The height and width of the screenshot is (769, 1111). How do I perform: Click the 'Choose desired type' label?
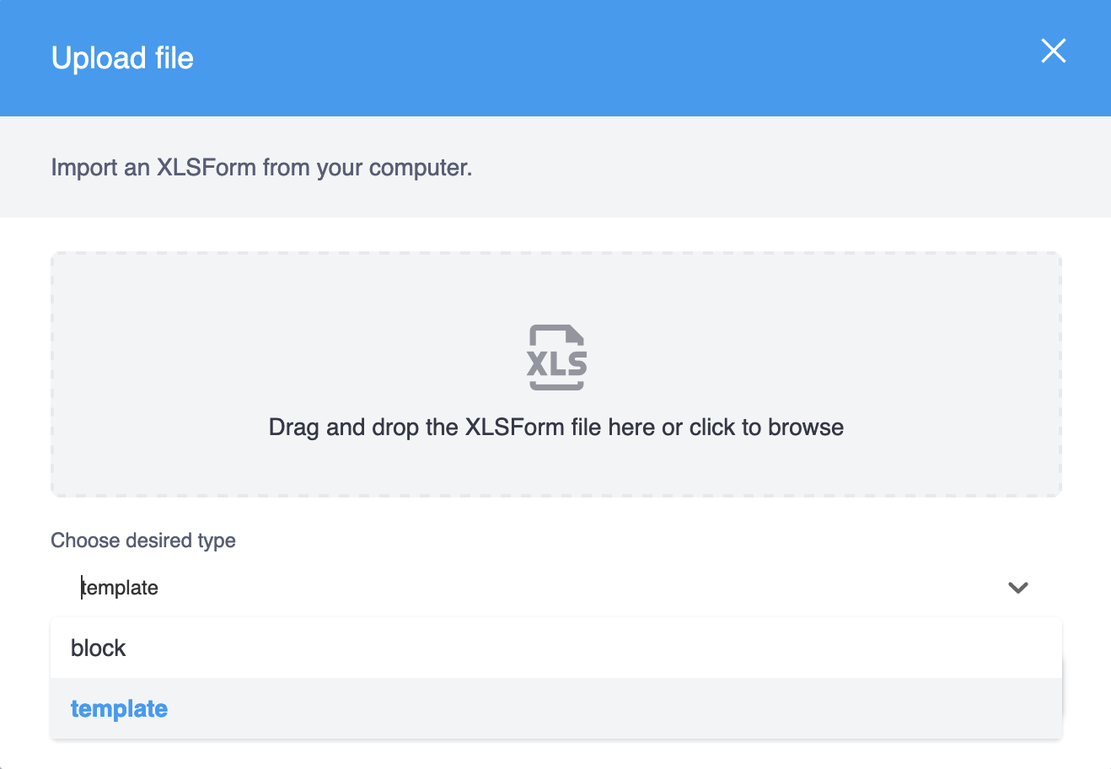tap(143, 540)
